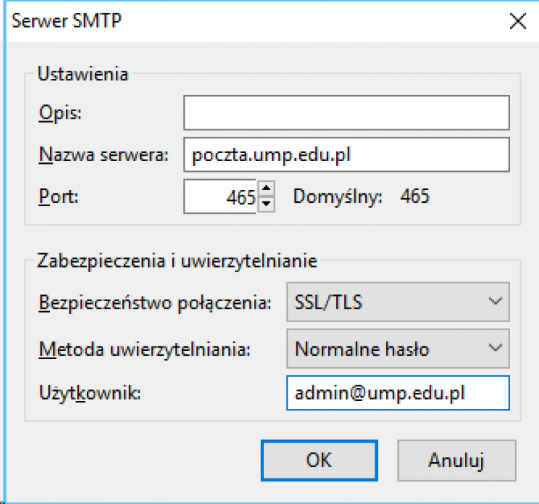539x504 pixels.
Task: Expand the Normalne hasło authentication dropdown
Action: coord(398,349)
